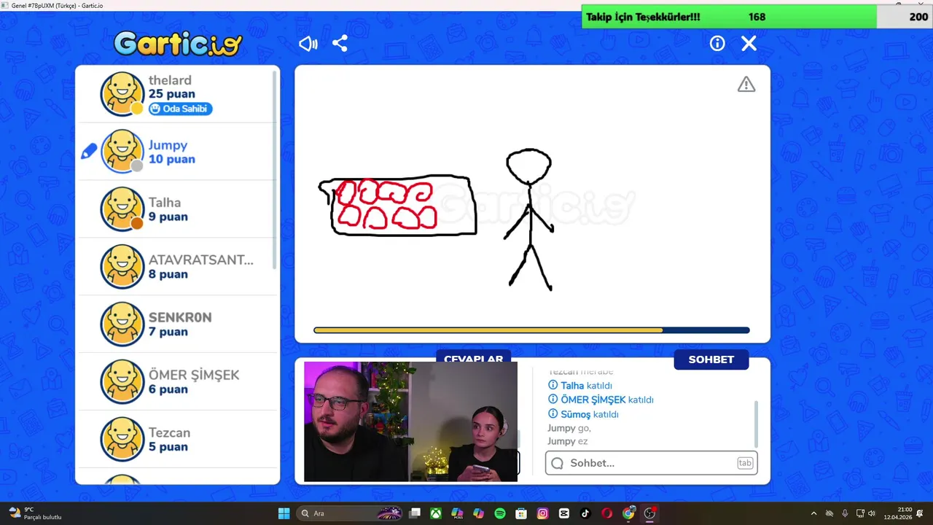The height and width of the screenshot is (525, 933).
Task: Click the chat scrollbar
Action: click(x=755, y=424)
